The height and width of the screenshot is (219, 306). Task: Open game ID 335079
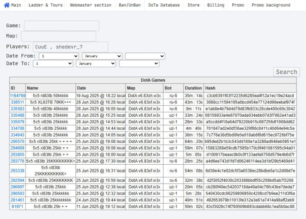[x=17, y=122]
